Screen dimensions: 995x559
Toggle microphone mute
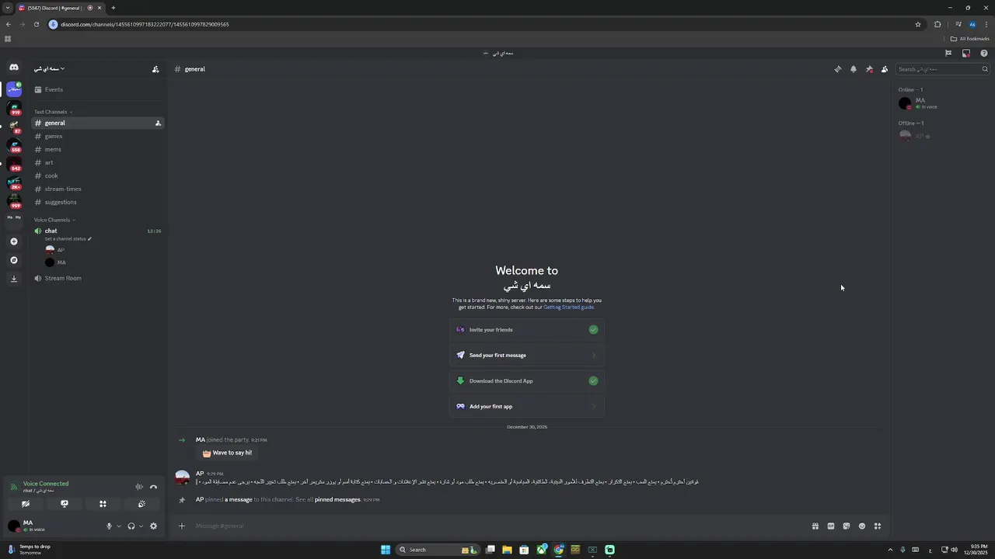110,526
